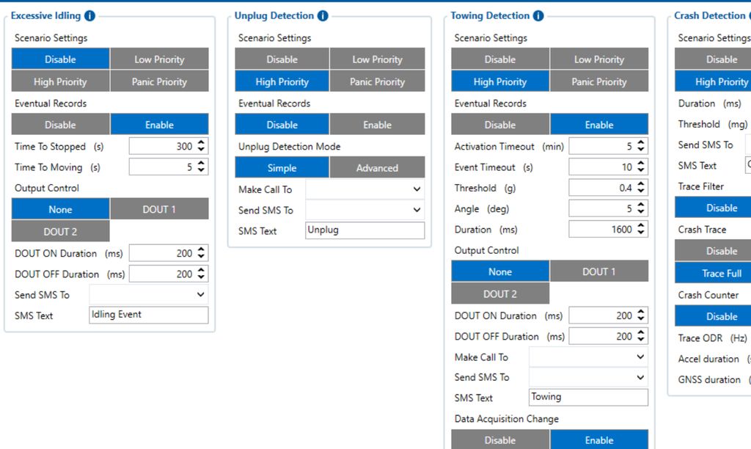
Task: Disable Data Acquisition Change in Towing Detection
Action: (x=500, y=440)
